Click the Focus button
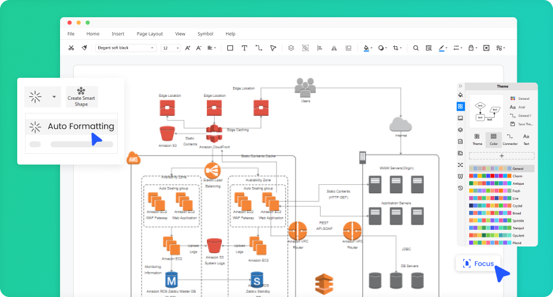The width and height of the screenshot is (553, 297). point(478,263)
